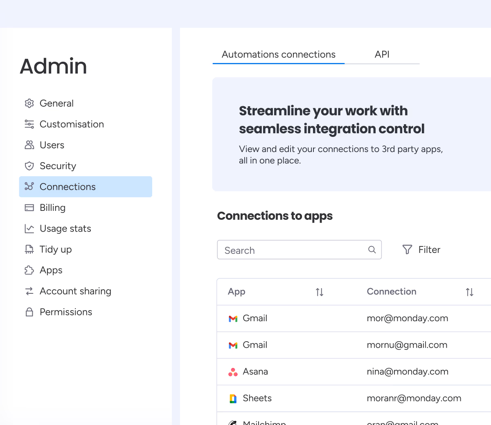
Task: Click the Permissions lock icon
Action: pyautogui.click(x=29, y=312)
